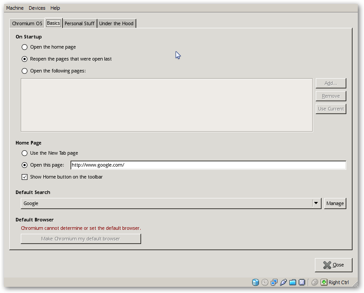The image size is (364, 293).
Task: Click the Use Current button
Action: 331,109
